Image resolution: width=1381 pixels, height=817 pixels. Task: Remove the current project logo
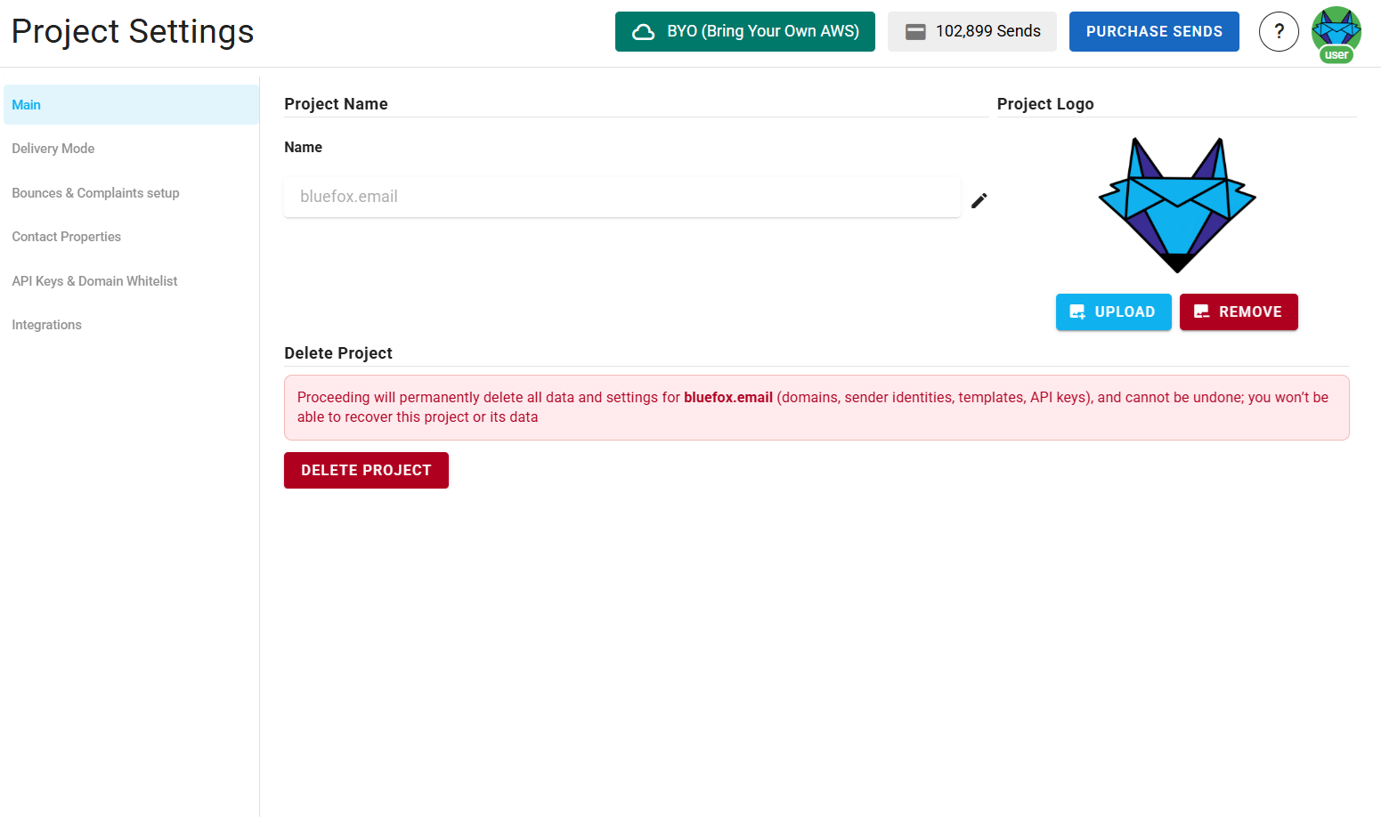(x=1239, y=311)
